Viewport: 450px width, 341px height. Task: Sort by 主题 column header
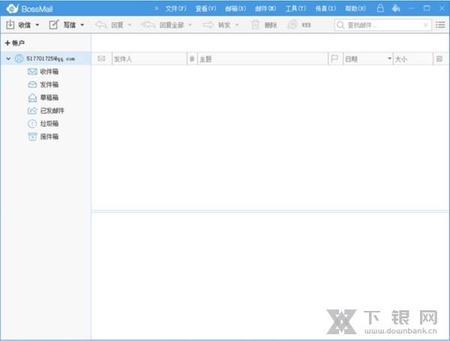[263, 59]
